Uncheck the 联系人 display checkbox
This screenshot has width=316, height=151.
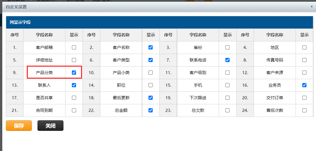tap(74, 85)
